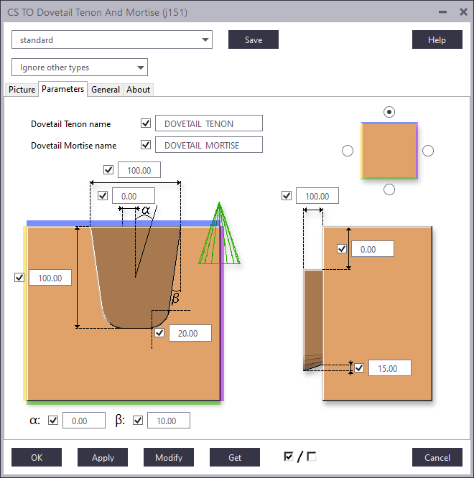Screen dimensions: 474x478
Task: Toggle checkbox for bottom gap 15.00
Action: (359, 368)
